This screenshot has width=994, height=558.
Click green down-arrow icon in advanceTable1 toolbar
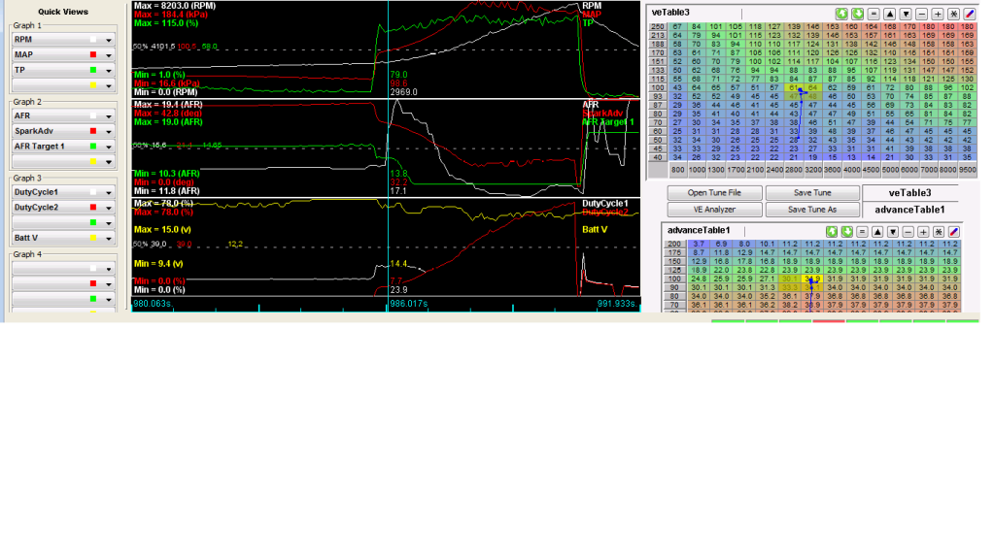click(846, 232)
